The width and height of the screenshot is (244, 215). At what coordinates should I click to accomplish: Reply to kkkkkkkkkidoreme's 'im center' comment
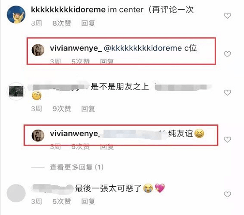point(88,23)
